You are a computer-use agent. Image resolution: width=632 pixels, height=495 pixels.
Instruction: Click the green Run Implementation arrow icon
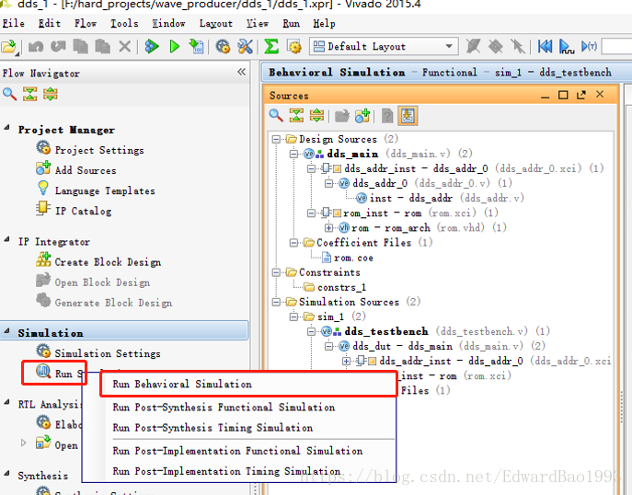pos(175,47)
